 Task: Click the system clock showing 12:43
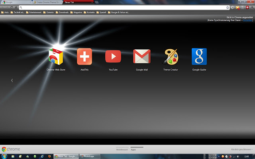246,157
